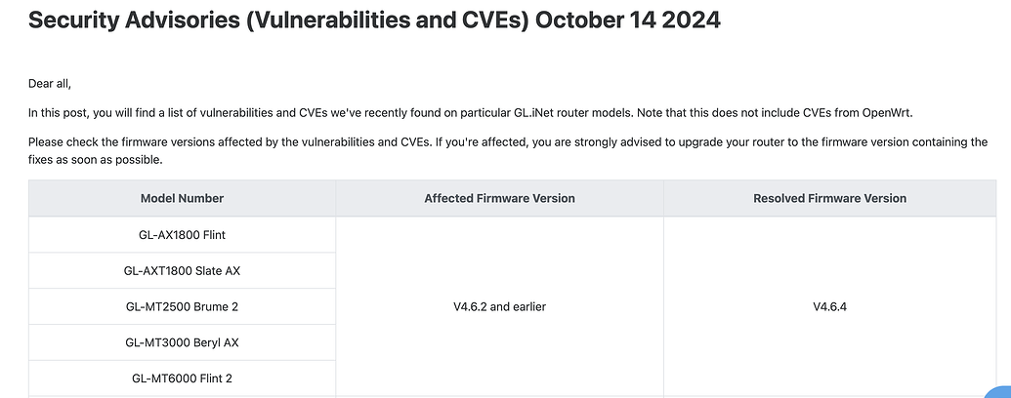
Task: Click the "October 14 2024" date in the heading
Action: coord(627,20)
